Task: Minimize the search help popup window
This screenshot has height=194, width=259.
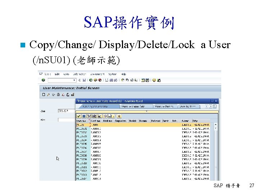Action: (212, 101)
